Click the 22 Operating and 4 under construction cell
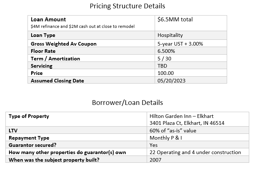The image size is (255, 170). coord(195,152)
